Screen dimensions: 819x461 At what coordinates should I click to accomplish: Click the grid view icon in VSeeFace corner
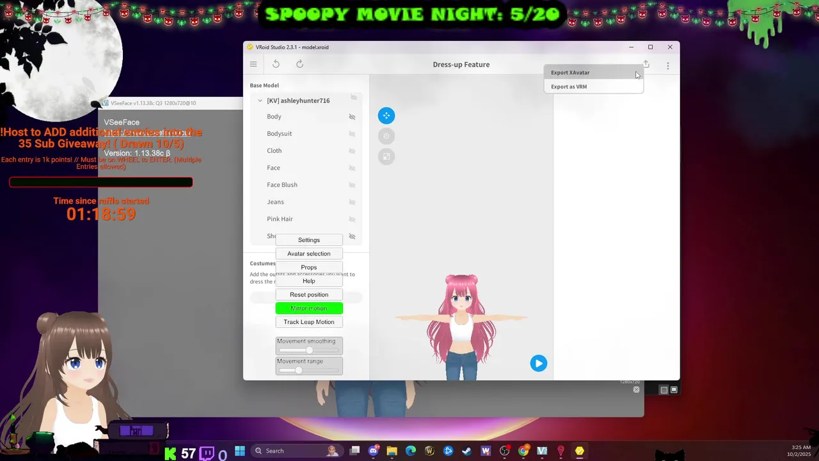[674, 390]
